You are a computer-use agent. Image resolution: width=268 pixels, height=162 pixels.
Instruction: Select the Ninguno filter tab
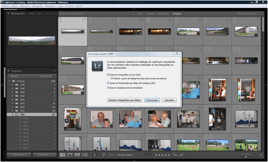177,14
